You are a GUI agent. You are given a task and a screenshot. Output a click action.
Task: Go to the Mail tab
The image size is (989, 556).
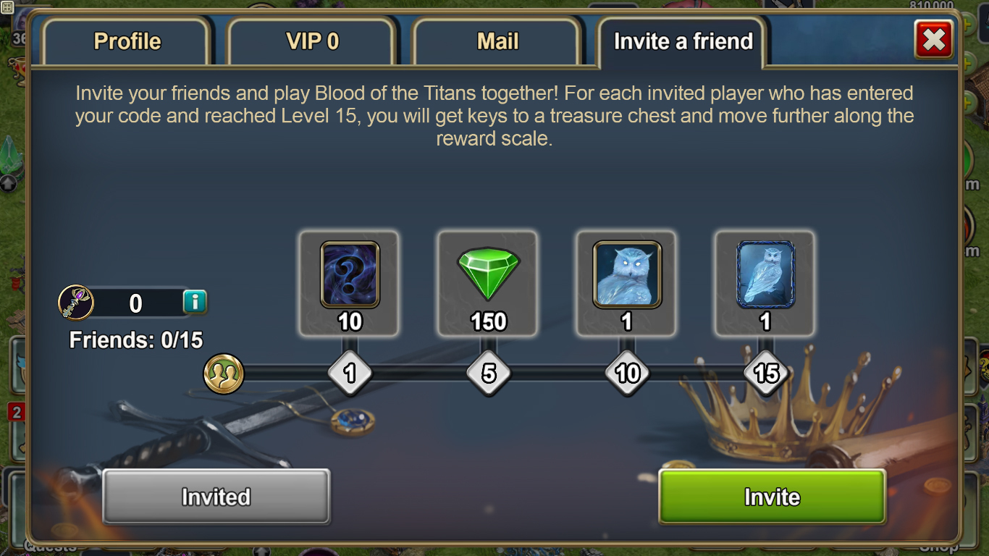(x=497, y=41)
